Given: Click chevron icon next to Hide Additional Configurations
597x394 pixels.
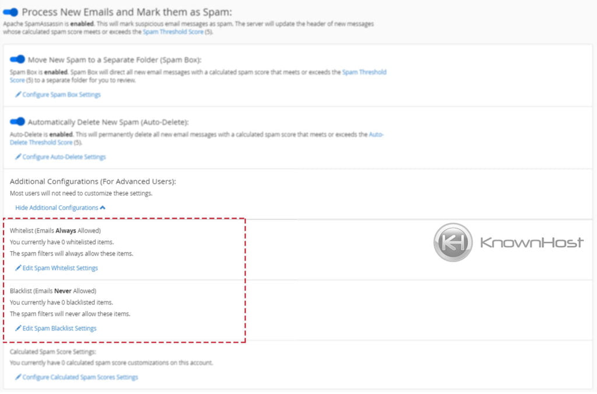Looking at the screenshot, I should pyautogui.click(x=103, y=208).
